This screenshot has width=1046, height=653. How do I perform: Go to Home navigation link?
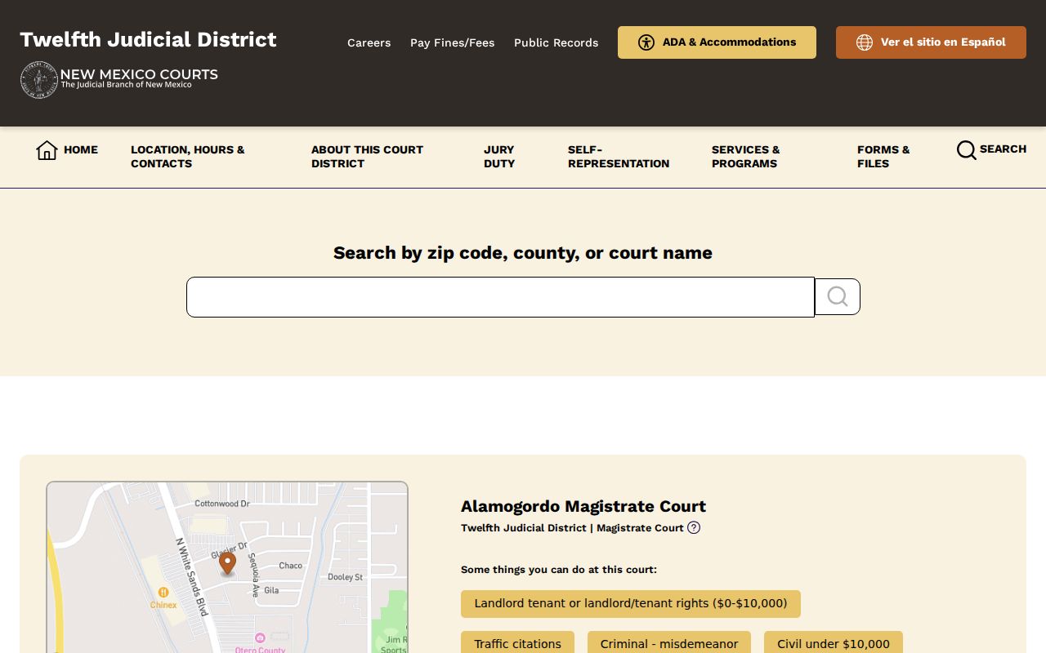pyautogui.click(x=81, y=149)
